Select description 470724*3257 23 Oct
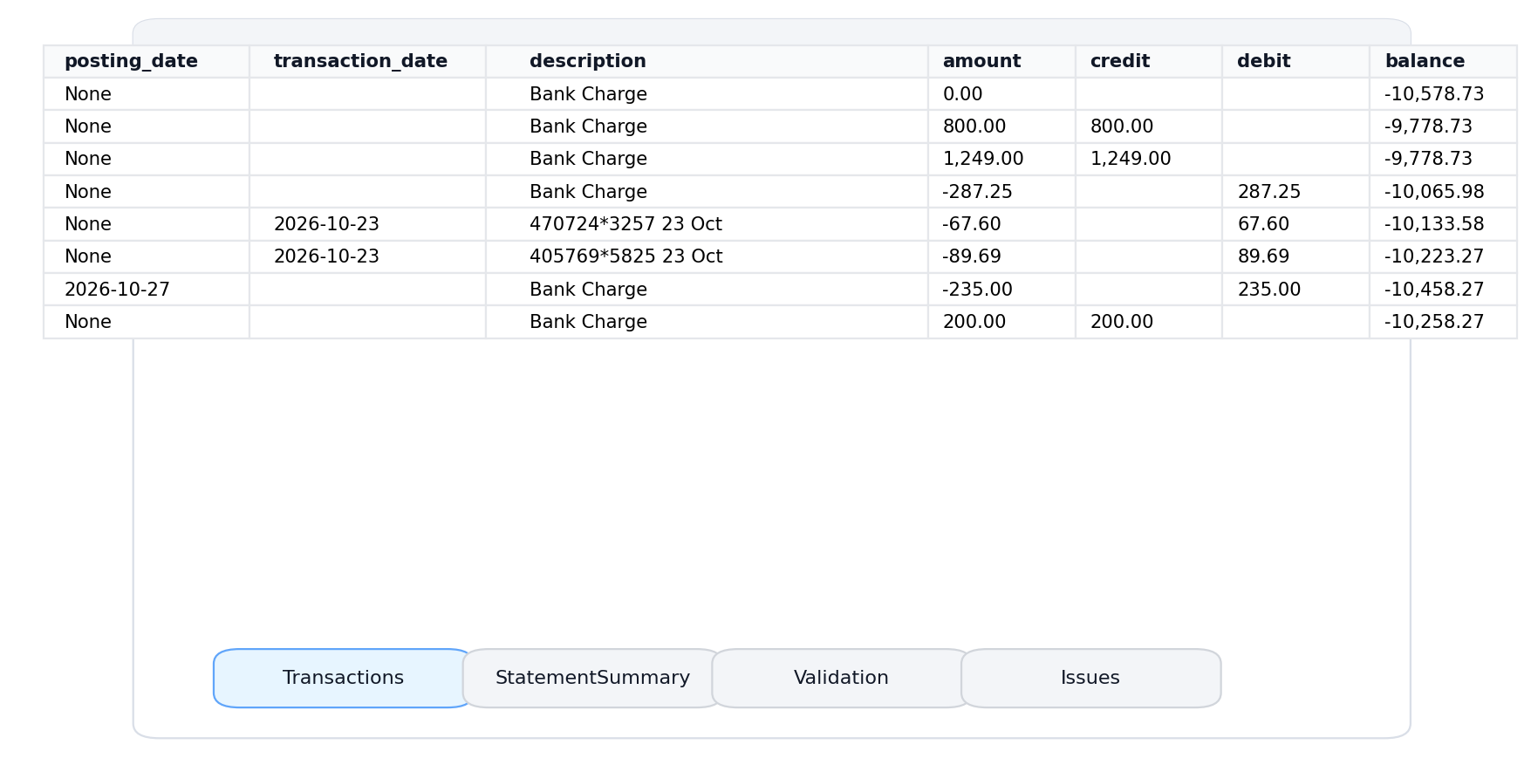The image size is (1531, 758). (x=707, y=224)
